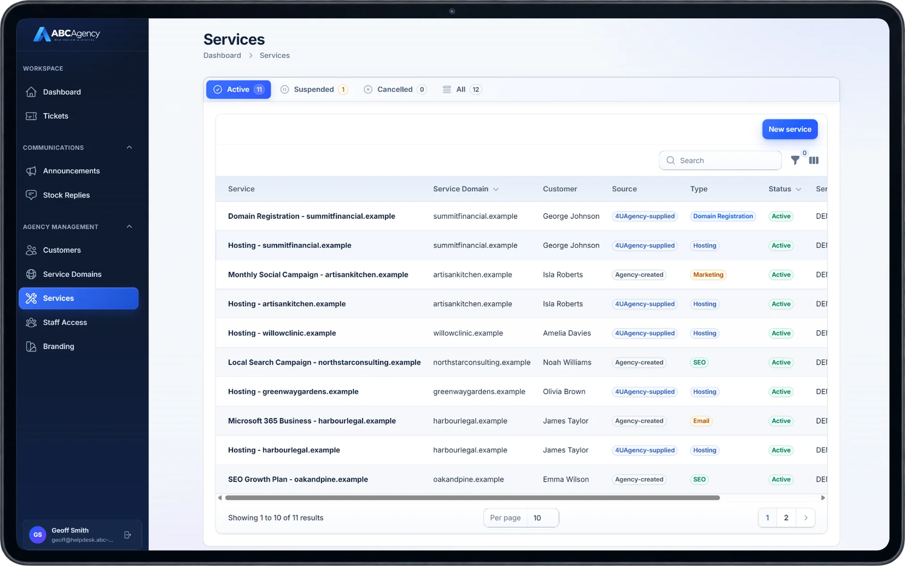Viewport: 905px width, 566px height.
Task: Switch to the Suspended tab
Action: coord(314,90)
